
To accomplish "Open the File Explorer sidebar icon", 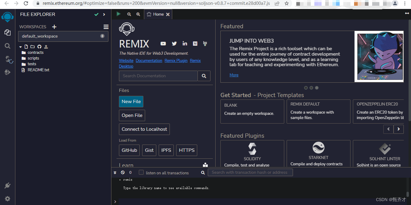I will click(8, 32).
